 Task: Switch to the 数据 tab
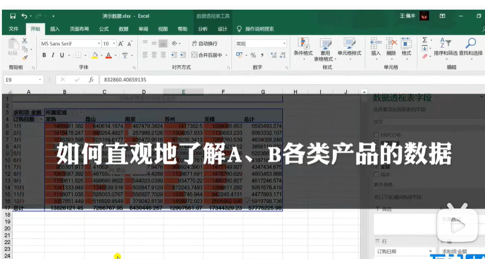tap(123, 29)
